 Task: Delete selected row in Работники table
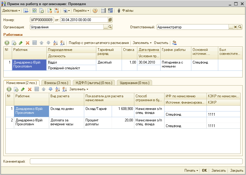27,43
